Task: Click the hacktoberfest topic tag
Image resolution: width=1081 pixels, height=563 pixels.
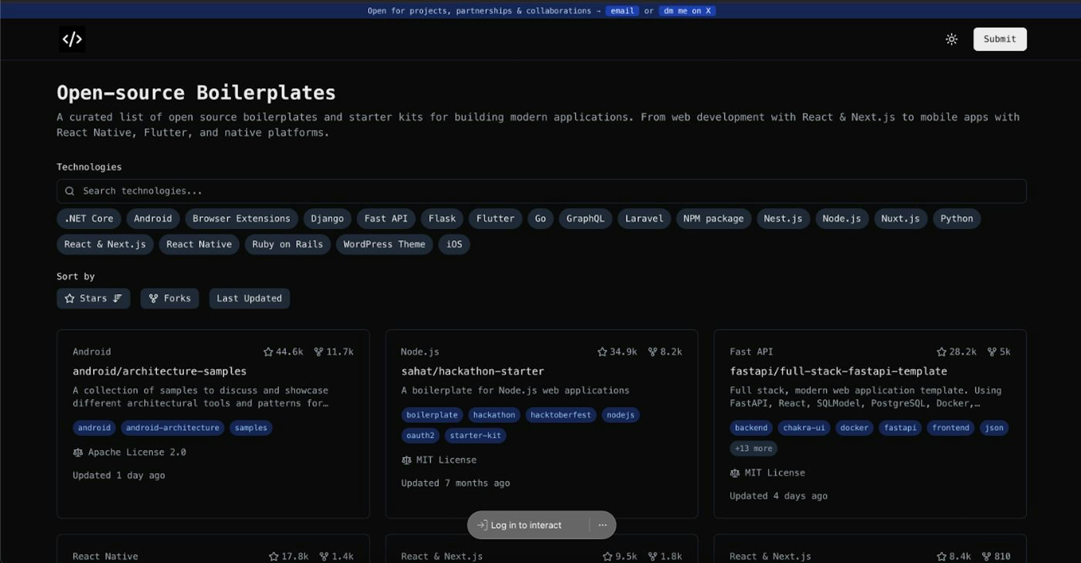Action: (561, 415)
